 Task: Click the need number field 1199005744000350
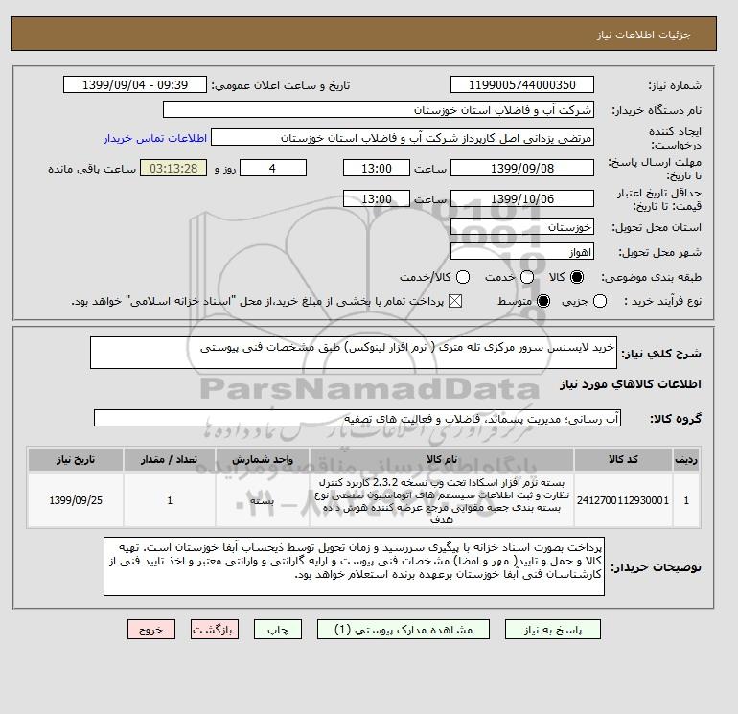pyautogui.click(x=522, y=84)
